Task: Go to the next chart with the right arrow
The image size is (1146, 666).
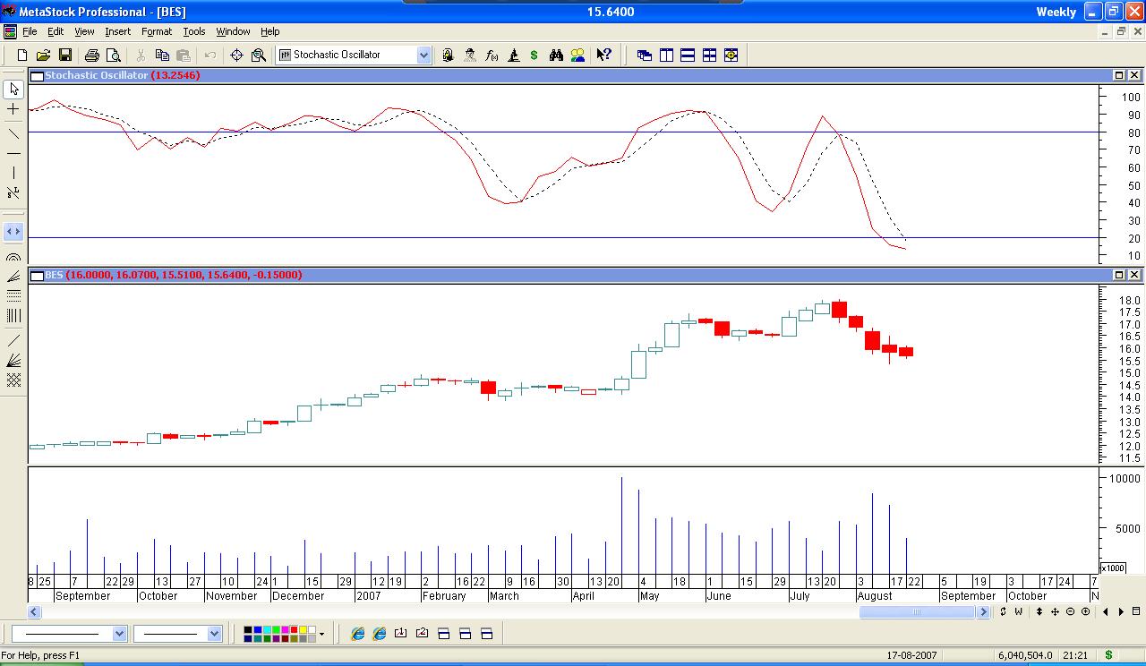Action: tap(1121, 612)
